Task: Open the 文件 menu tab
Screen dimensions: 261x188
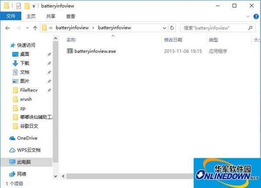Action: 10,16
